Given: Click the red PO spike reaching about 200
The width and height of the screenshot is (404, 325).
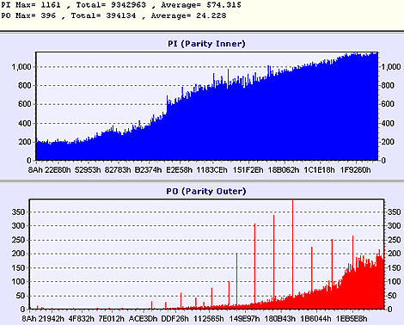Looking at the screenshot, I should 236,279.
